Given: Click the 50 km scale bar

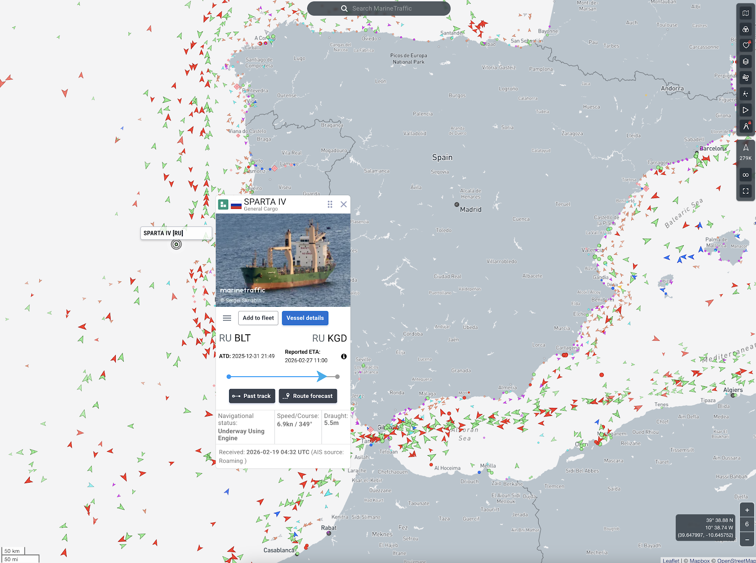Looking at the screenshot, I should coord(13,551).
